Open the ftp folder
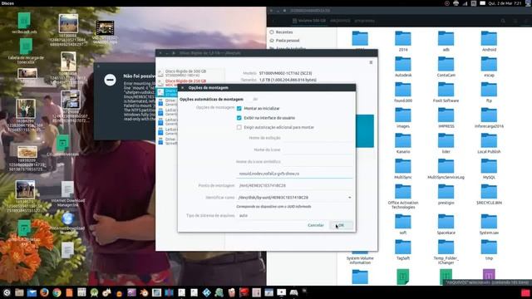 coord(489,92)
